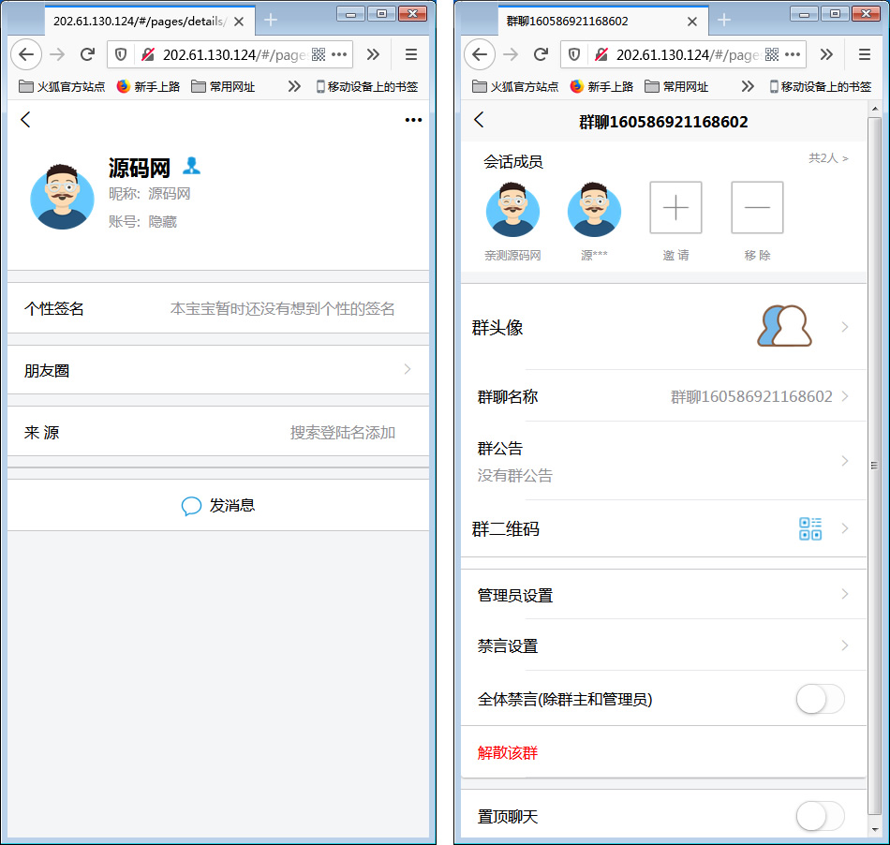
Task: Open the three-dot options on profile page
Action: [413, 120]
